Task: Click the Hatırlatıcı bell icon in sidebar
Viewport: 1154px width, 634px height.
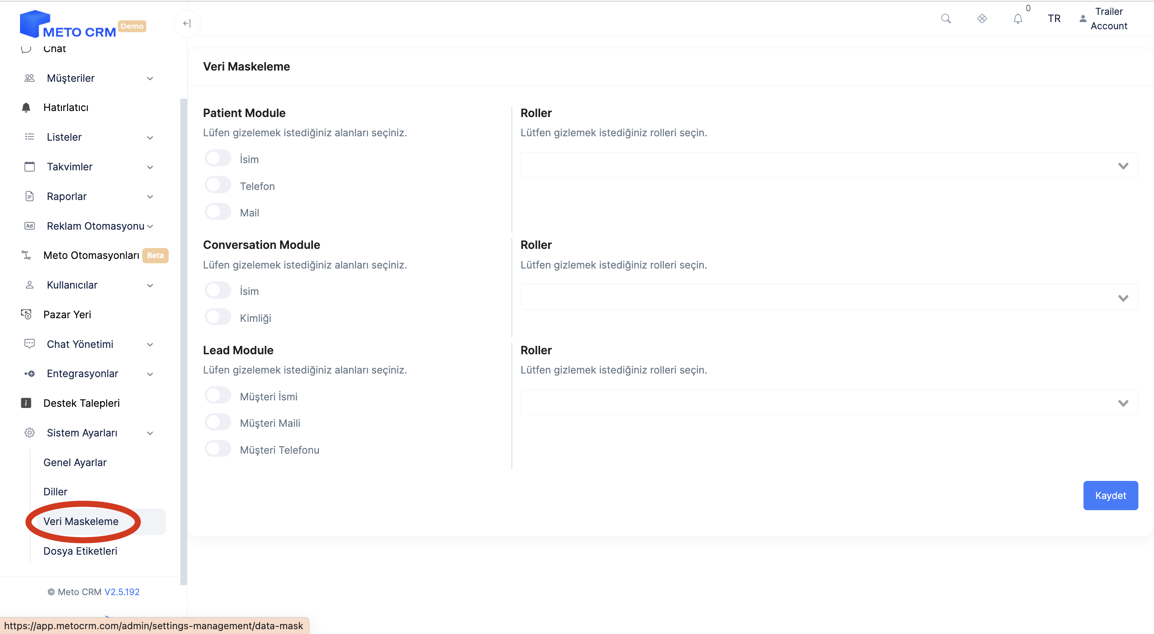Action: click(26, 107)
